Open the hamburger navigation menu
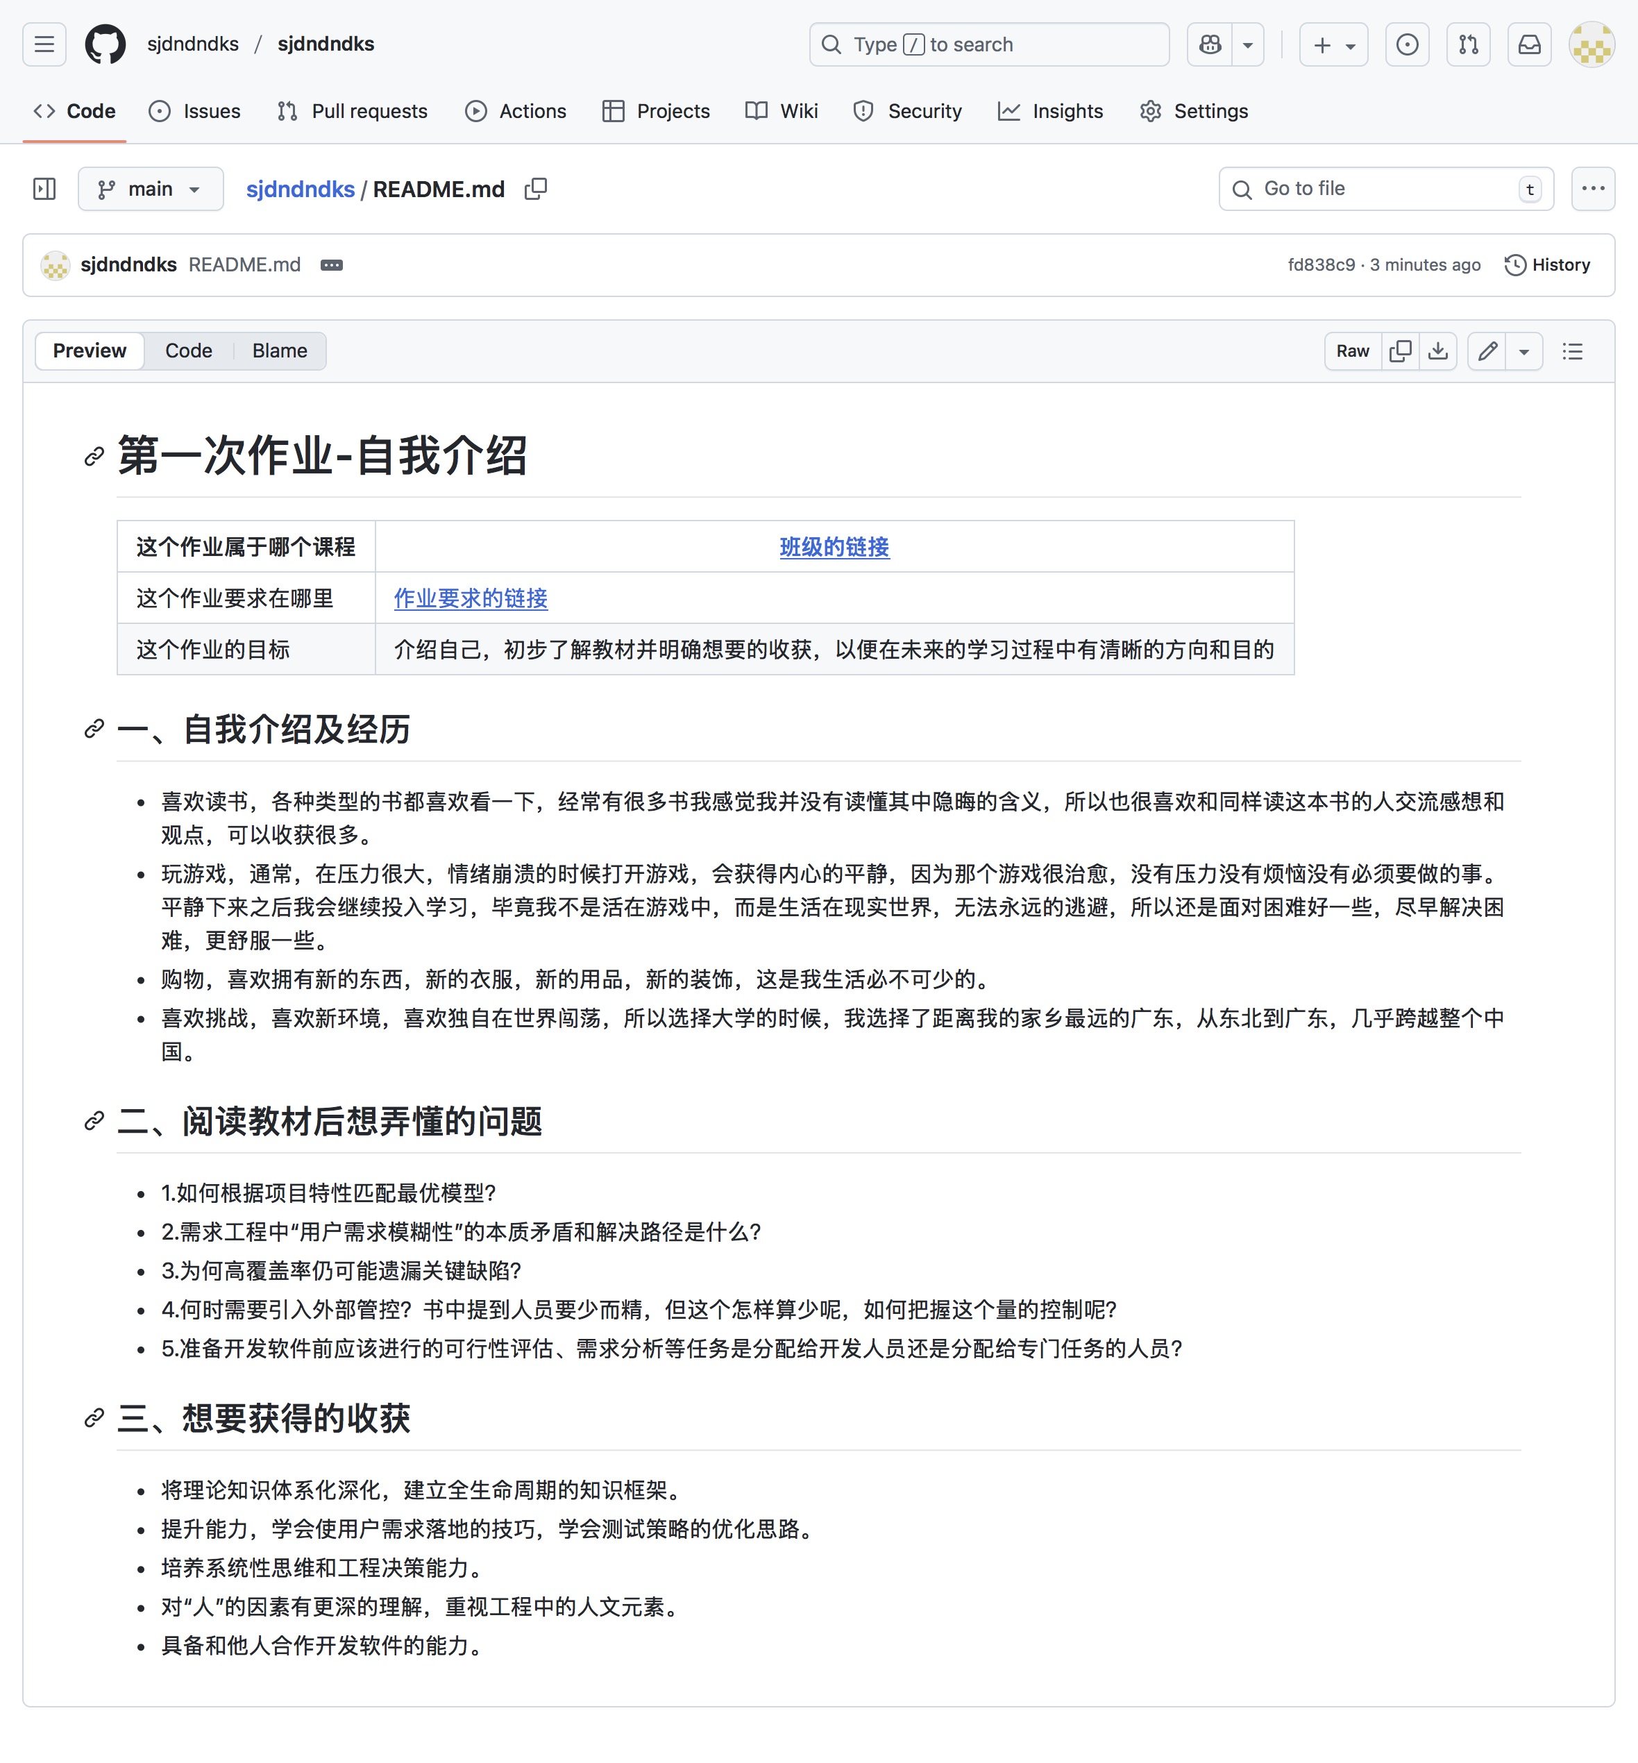1638x1763 pixels. click(44, 44)
